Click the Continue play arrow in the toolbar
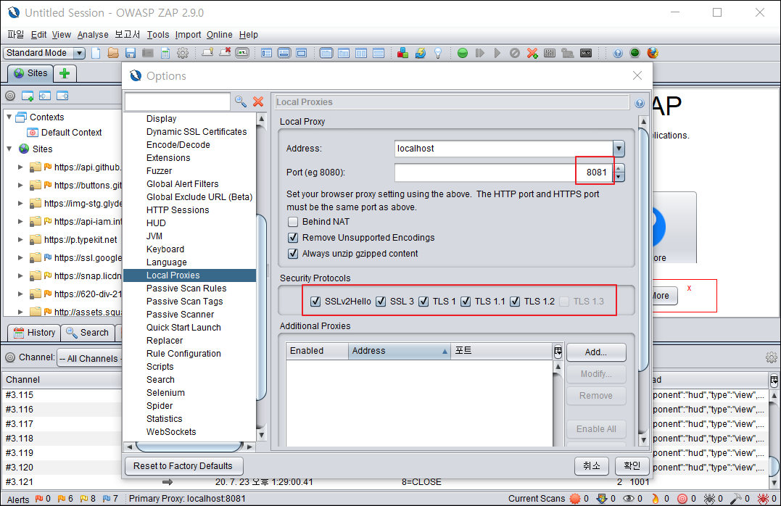The width and height of the screenshot is (781, 506). pyautogui.click(x=497, y=53)
